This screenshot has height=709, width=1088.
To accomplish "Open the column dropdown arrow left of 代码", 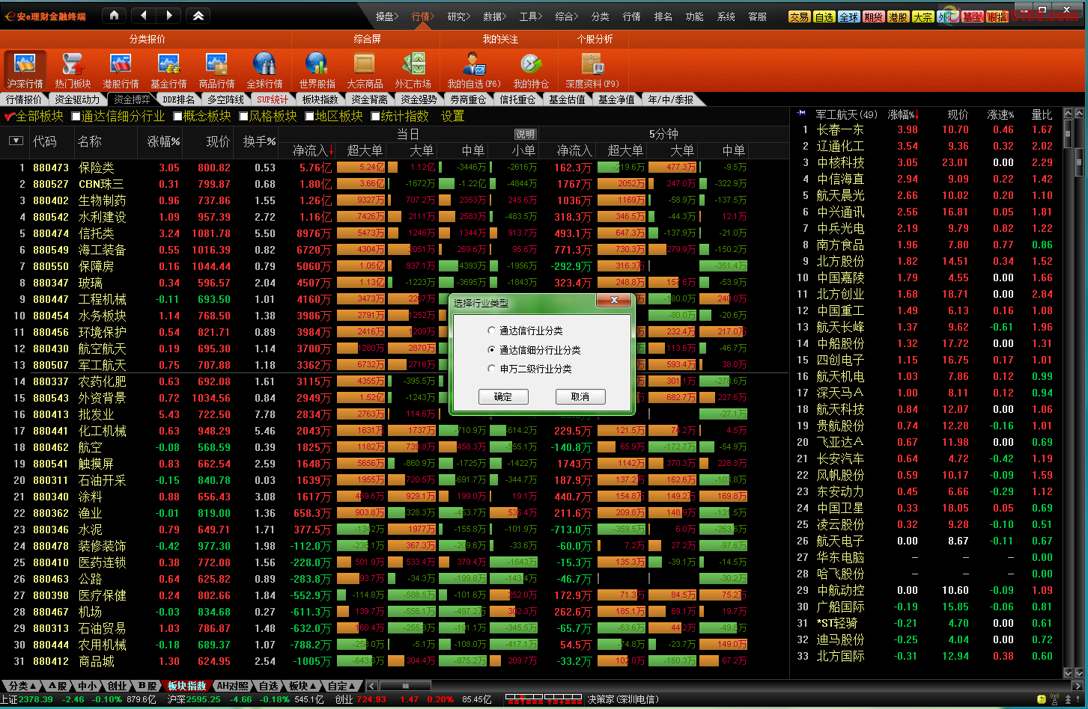I will (x=16, y=141).
